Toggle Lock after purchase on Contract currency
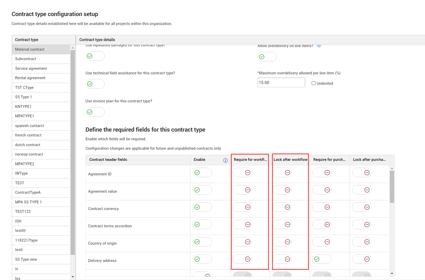This screenshot has height=280, width=425. point(362,207)
